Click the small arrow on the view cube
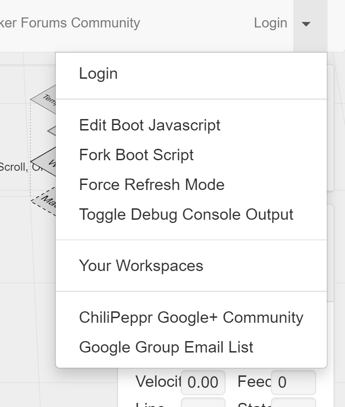 (52, 131)
